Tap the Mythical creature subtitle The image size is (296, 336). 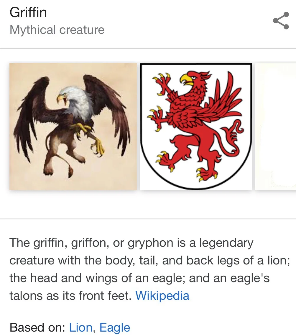tap(57, 29)
